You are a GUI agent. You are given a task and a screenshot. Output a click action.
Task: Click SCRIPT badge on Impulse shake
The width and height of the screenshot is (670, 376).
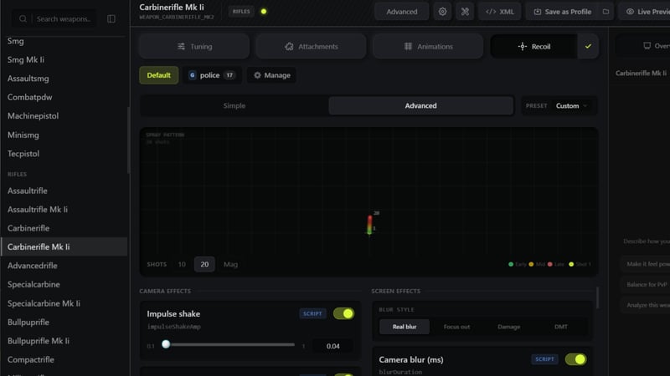pos(312,313)
